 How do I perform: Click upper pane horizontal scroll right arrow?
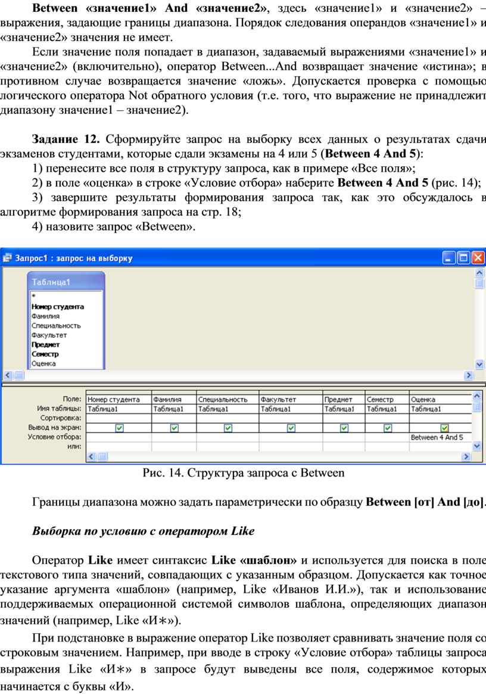click(x=469, y=375)
